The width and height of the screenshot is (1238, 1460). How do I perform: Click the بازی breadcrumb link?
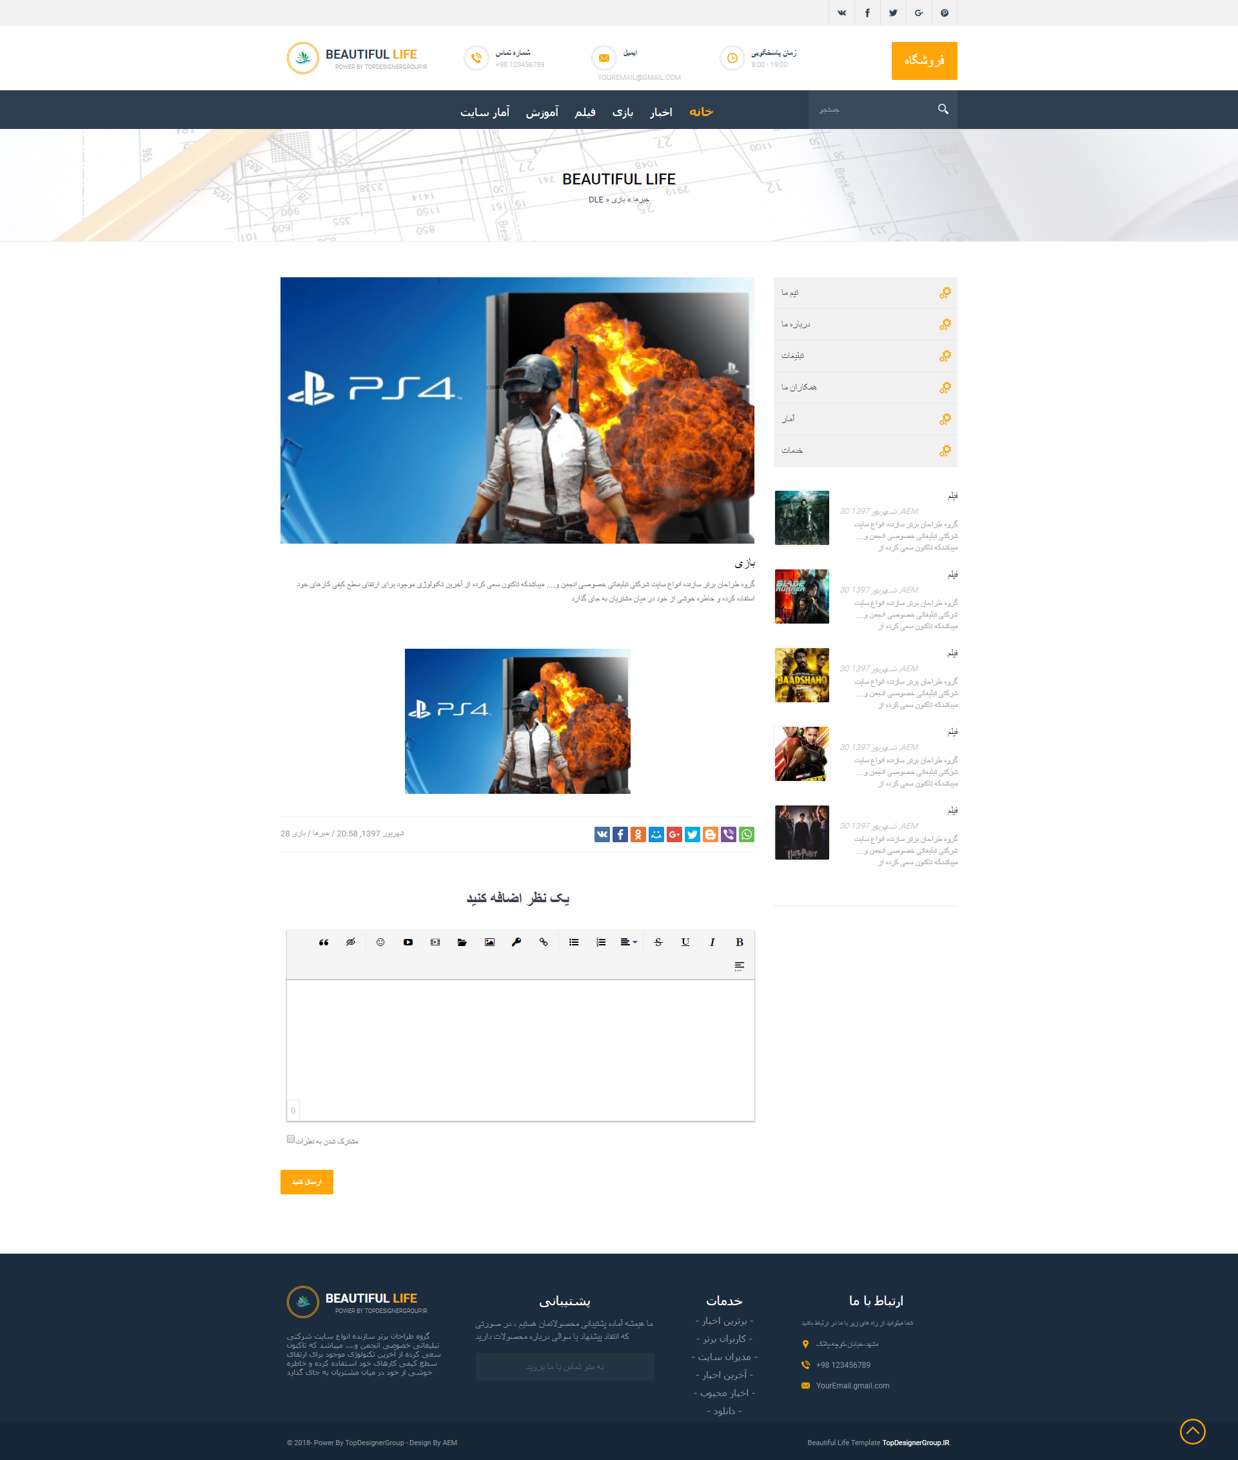point(618,200)
